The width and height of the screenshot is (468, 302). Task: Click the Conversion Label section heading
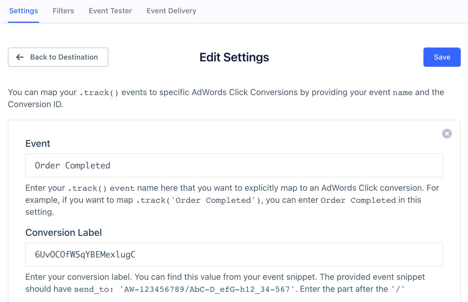pyautogui.click(x=64, y=232)
